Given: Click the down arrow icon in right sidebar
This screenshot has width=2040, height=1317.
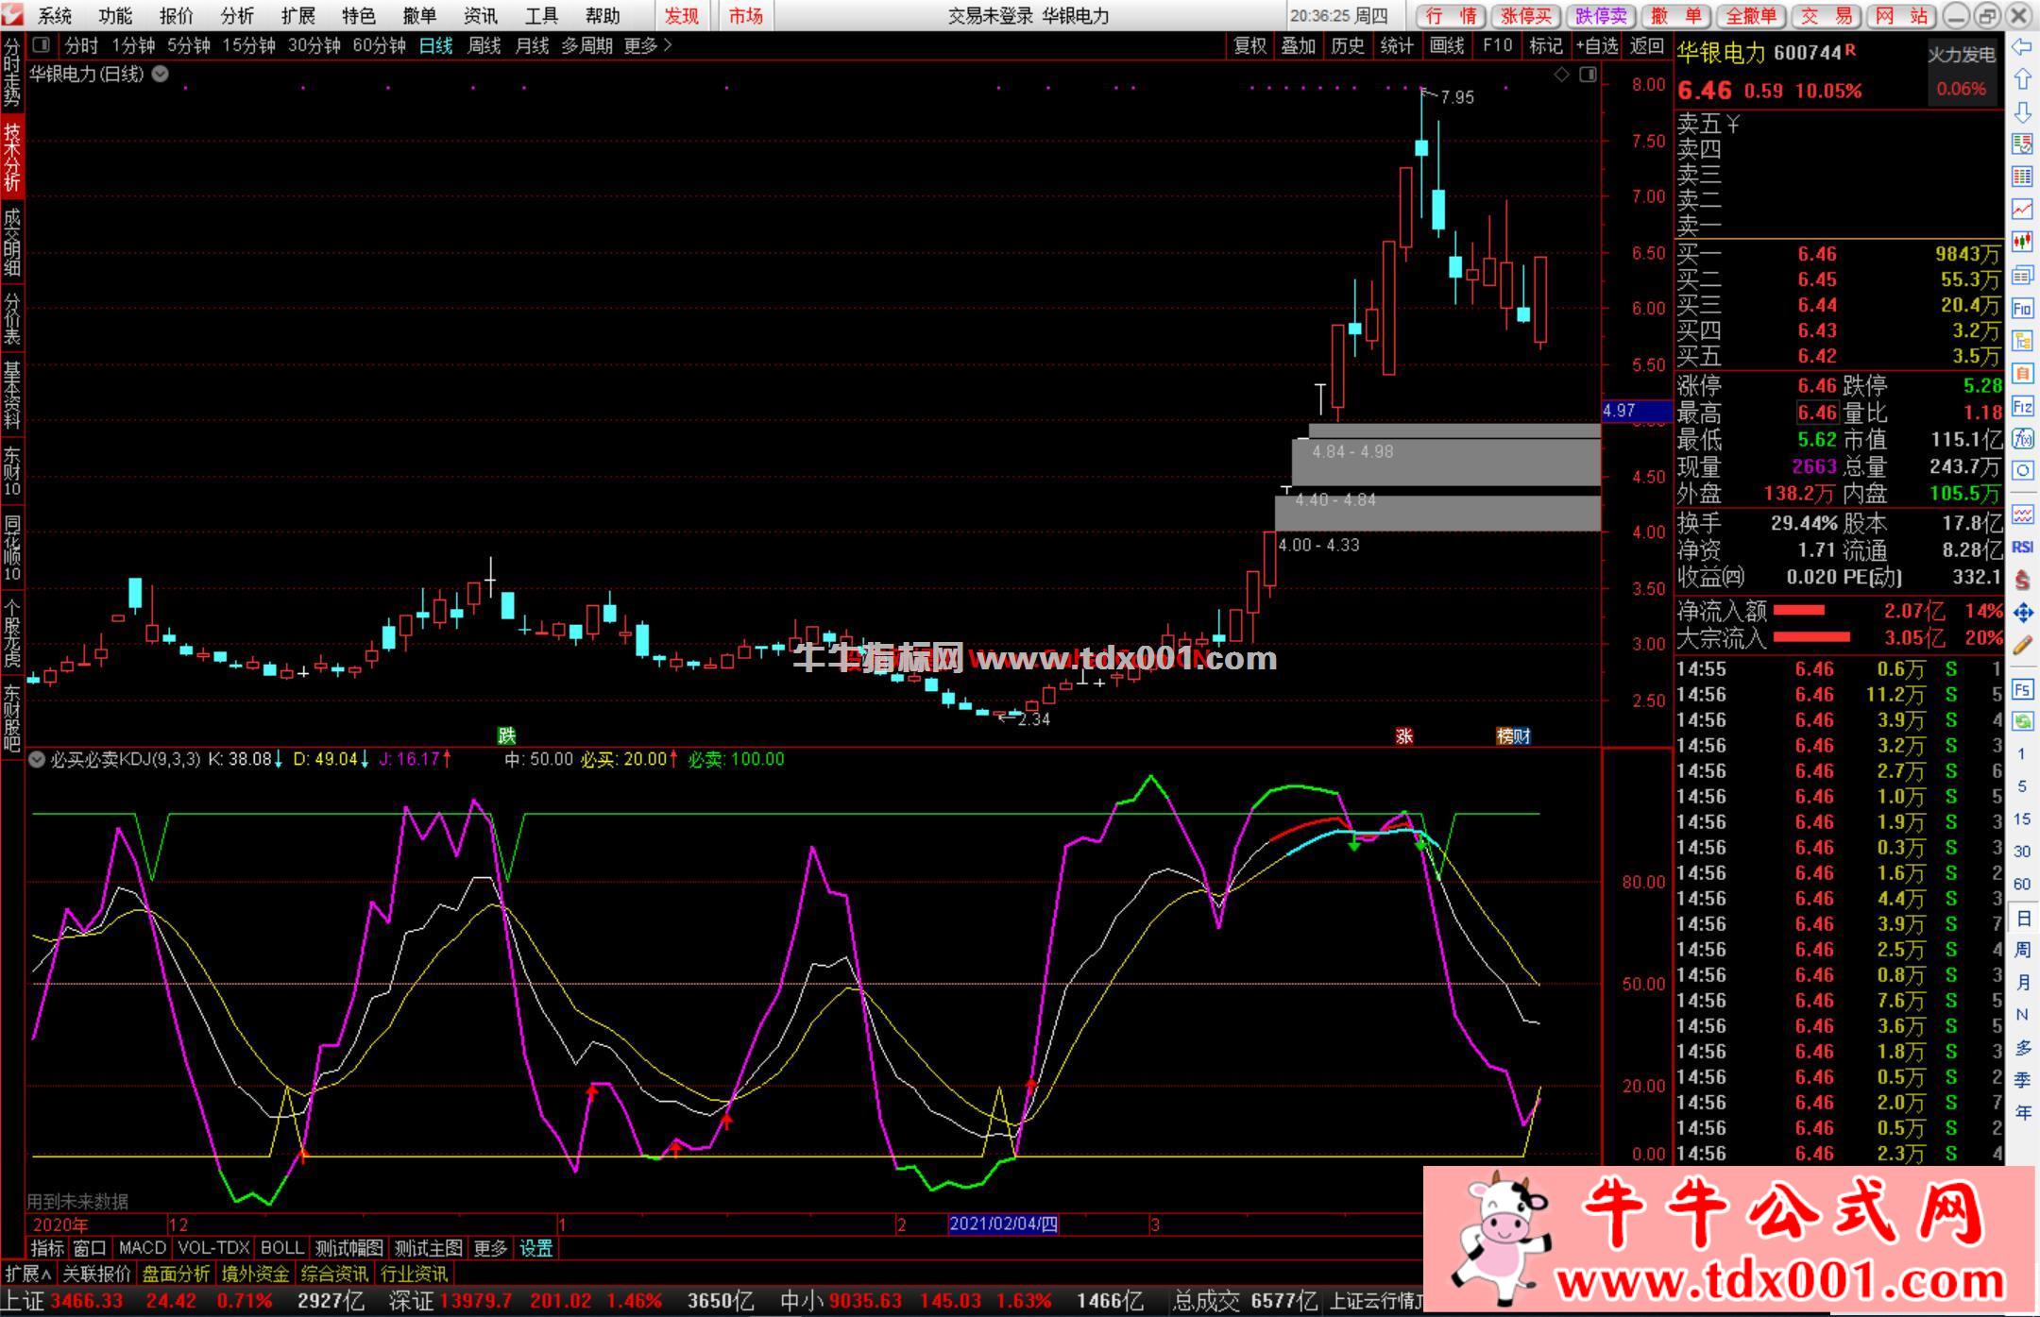Looking at the screenshot, I should tap(2022, 112).
